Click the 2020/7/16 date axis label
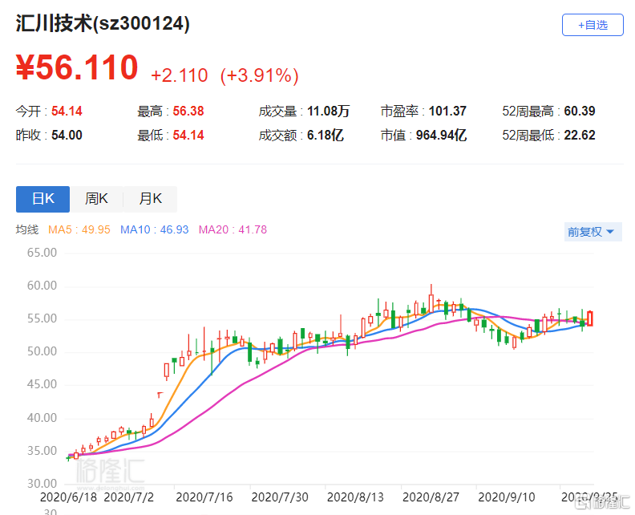The height and width of the screenshot is (515, 635). pyautogui.click(x=204, y=497)
